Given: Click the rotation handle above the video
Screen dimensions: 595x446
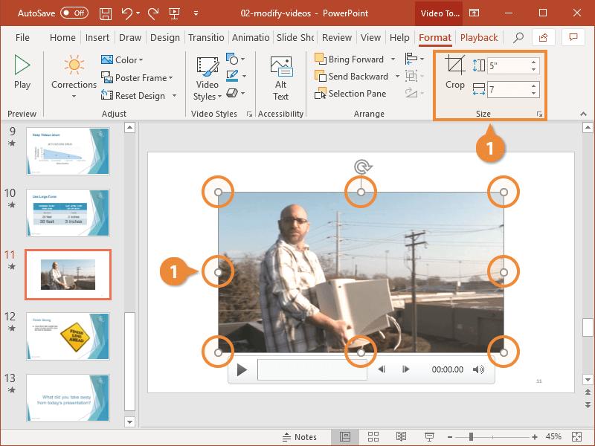Looking at the screenshot, I should click(363, 167).
